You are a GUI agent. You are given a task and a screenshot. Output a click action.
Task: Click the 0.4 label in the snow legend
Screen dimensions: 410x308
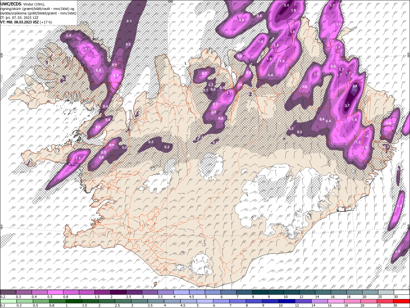(34, 297)
